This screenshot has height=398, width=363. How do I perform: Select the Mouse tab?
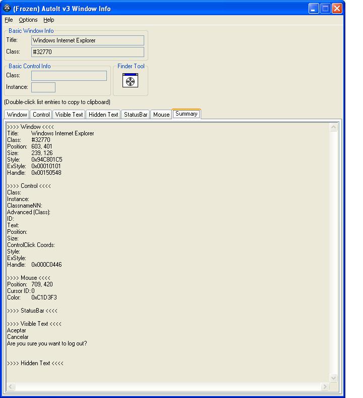(161, 115)
